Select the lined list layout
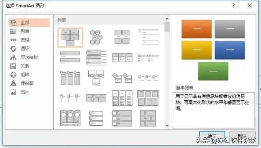Screen dimensions: 261x148 point(148,38)
